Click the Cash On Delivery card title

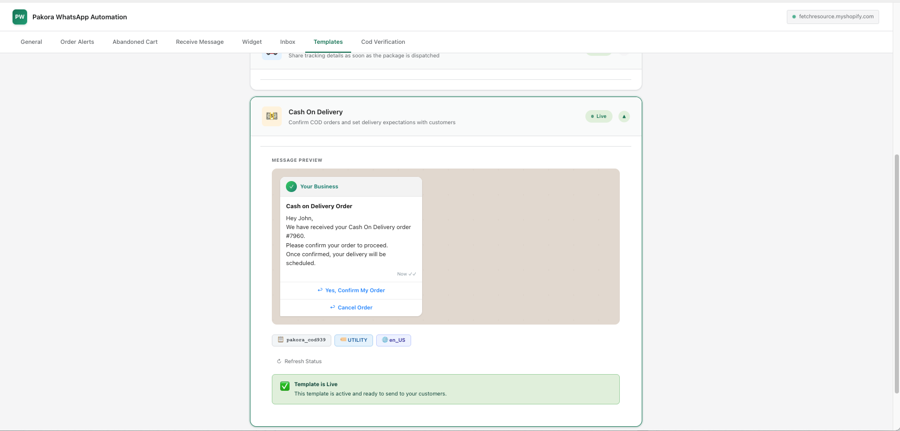click(316, 112)
